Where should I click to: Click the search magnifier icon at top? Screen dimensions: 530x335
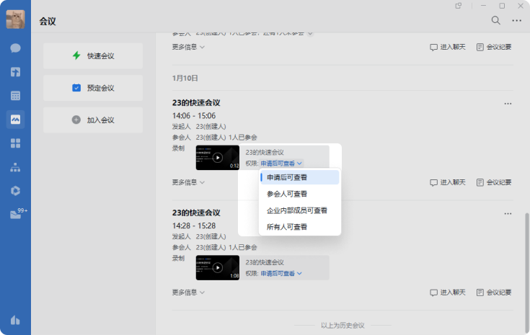495,20
